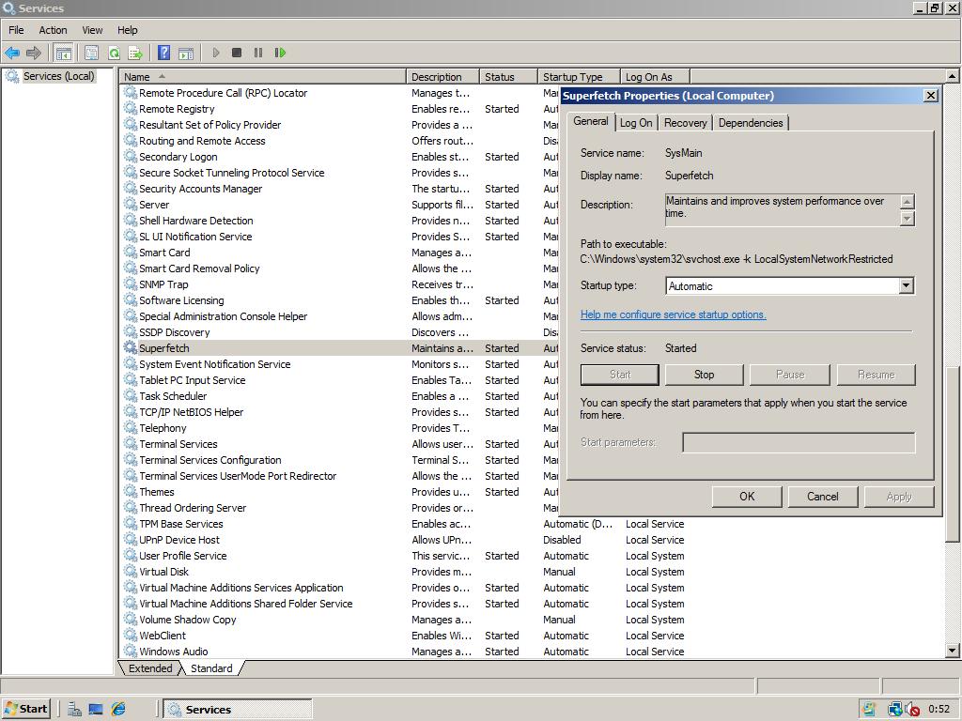The height and width of the screenshot is (721, 962).
Task: Sort by the Status column header
Action: [508, 77]
